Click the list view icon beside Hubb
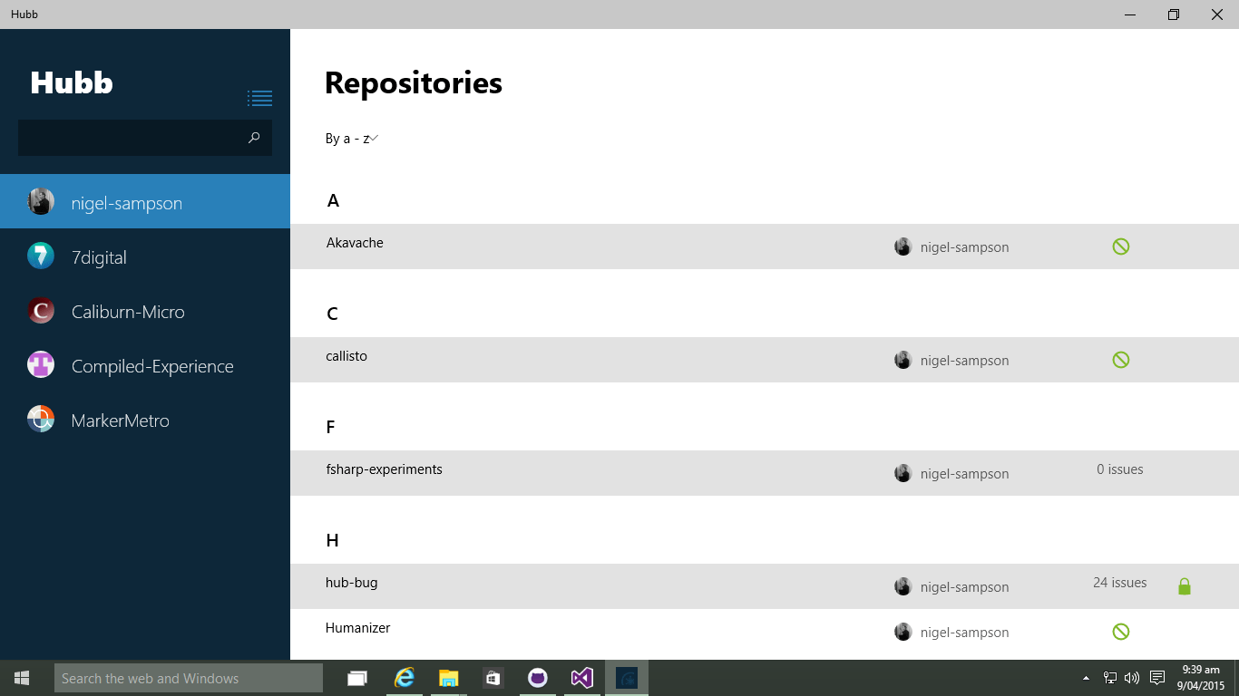The height and width of the screenshot is (696, 1239). click(259, 98)
